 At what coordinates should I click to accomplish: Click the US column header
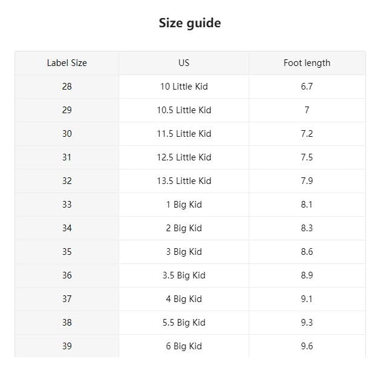pyautogui.click(x=184, y=63)
